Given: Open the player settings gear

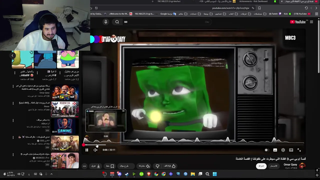Looking at the screenshot, I should point(283,150).
